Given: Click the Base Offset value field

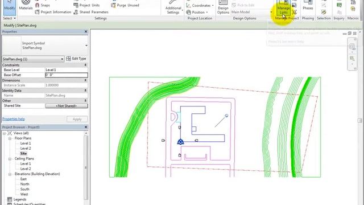Looking at the screenshot, I should click(67, 75).
